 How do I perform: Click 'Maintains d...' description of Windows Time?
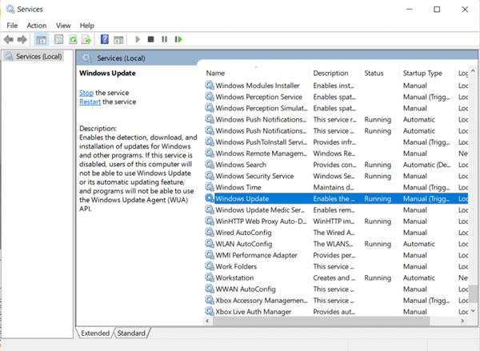coord(334,187)
